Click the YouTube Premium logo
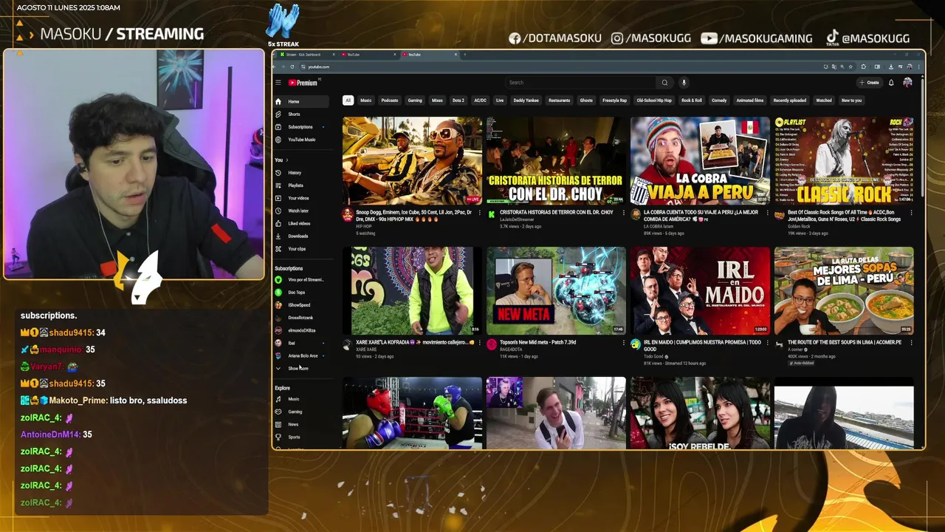Viewport: 945px width, 532px height. click(x=303, y=83)
